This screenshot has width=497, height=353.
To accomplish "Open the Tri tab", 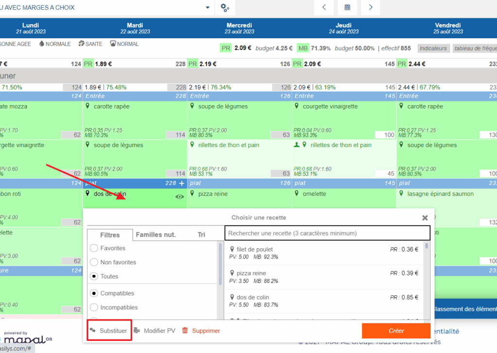I will [201, 235].
